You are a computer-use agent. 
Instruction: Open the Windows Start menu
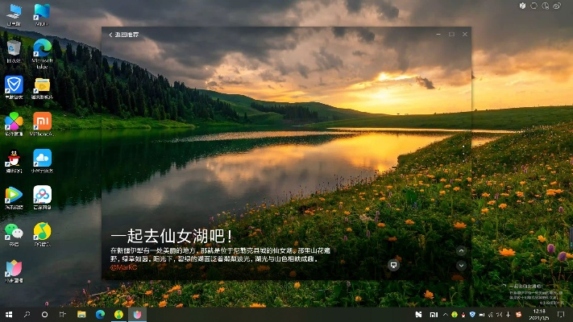pos(9,314)
